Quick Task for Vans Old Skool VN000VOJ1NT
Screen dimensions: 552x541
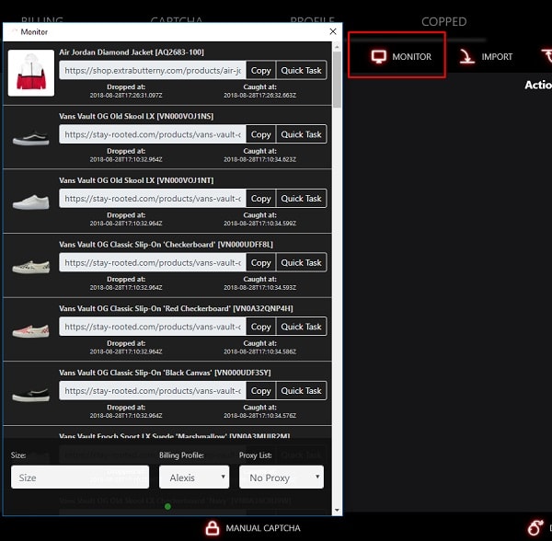click(302, 199)
